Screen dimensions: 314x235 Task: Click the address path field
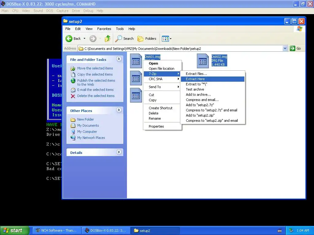[180, 49]
